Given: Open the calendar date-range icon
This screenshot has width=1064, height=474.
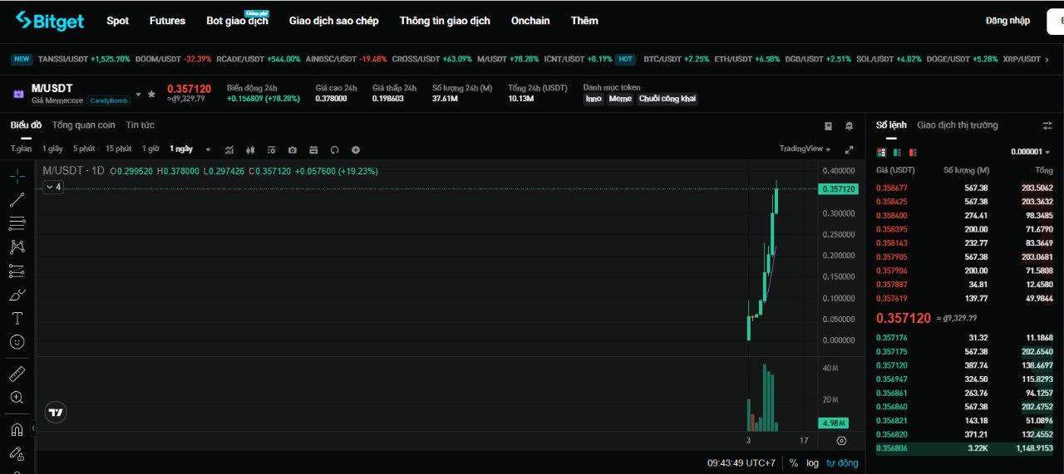Looking at the screenshot, I should coord(313,149).
